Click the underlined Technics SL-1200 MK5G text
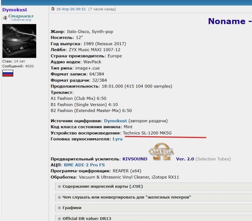 pyautogui.click(x=147, y=133)
